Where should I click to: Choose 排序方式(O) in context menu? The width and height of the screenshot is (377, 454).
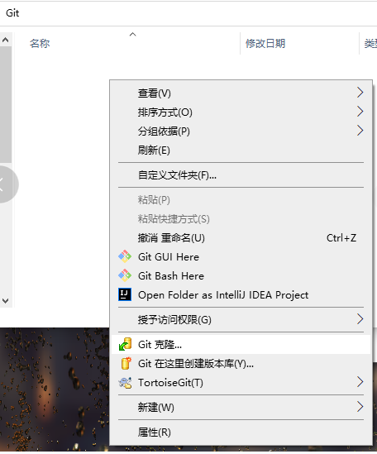241,112
